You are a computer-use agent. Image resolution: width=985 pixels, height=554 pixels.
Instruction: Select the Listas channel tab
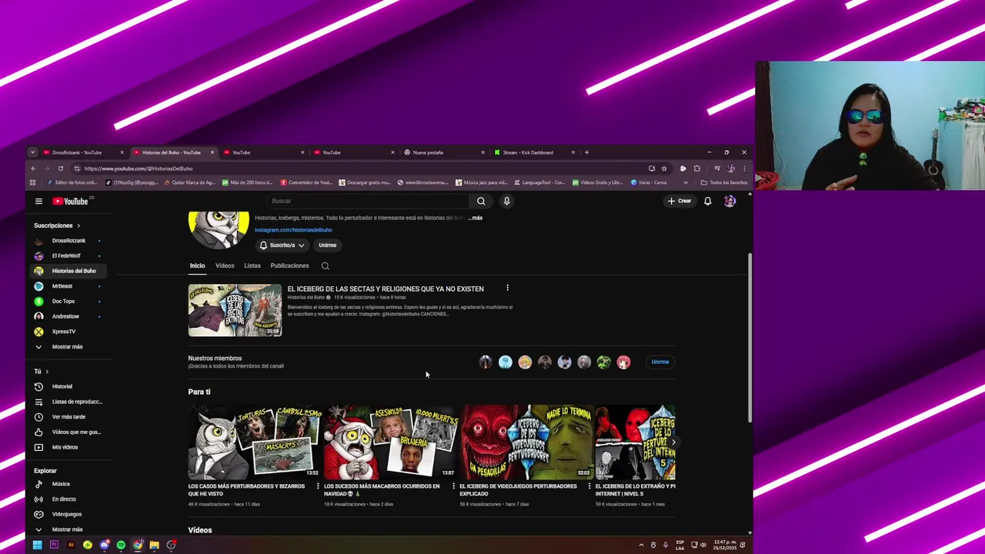(x=252, y=265)
